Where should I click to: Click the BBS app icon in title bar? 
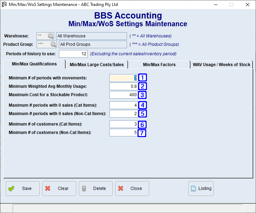pos(4,5)
